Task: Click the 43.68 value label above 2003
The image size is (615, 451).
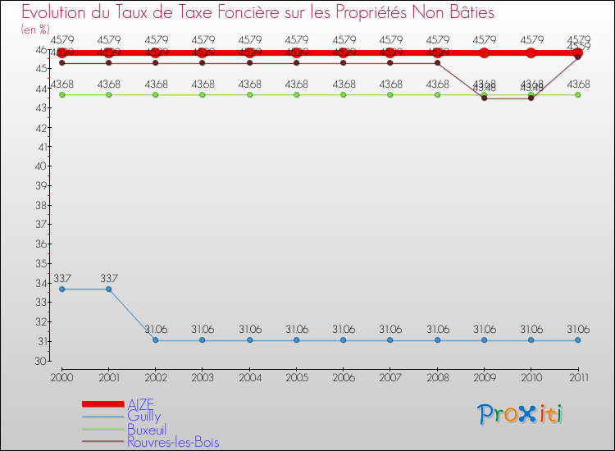Action: coord(203,84)
